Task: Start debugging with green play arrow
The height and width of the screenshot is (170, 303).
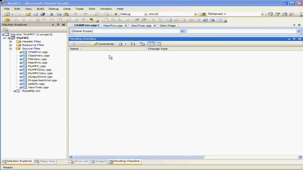Action: click(116, 14)
